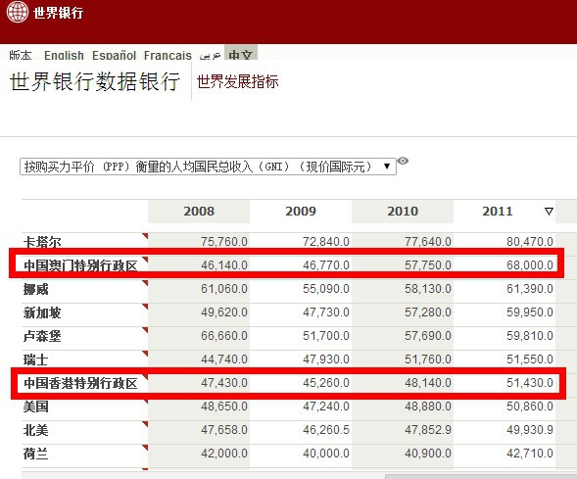Click the 61,060.0 cell for Norway 2008
The image size is (577, 479).
coord(224,289)
